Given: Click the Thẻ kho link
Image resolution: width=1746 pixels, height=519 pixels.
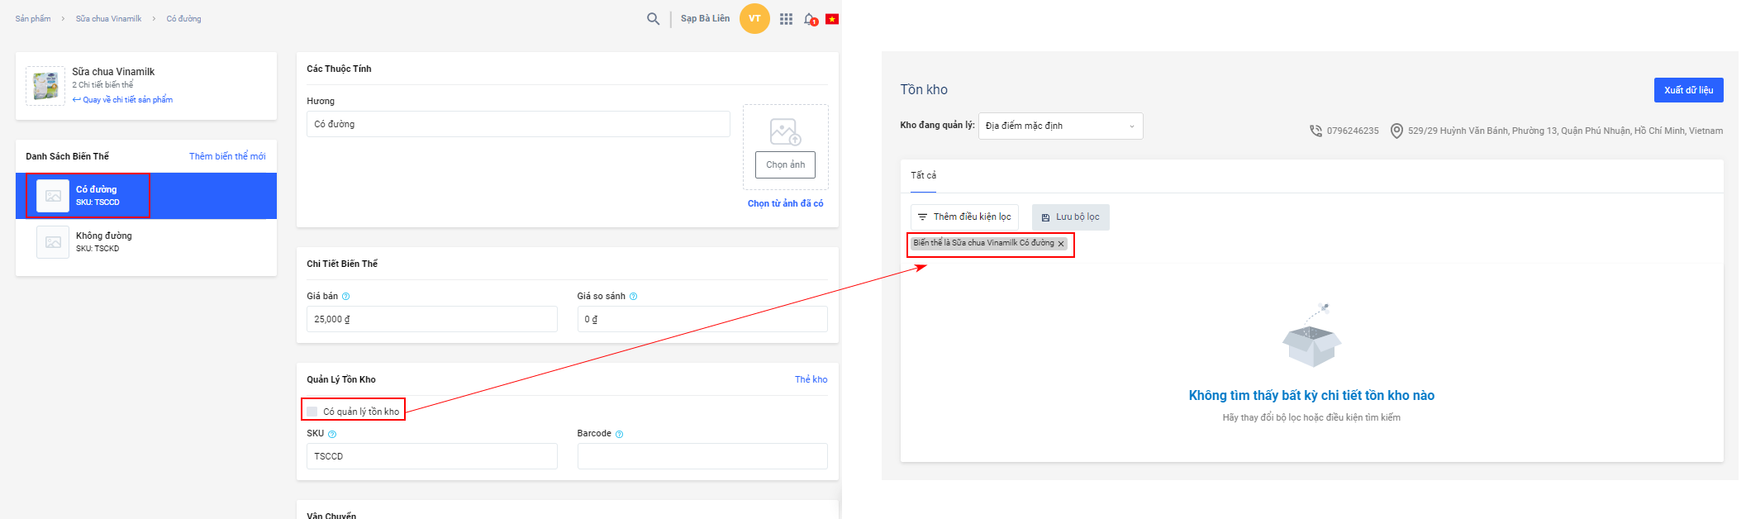Looking at the screenshot, I should click(x=811, y=379).
